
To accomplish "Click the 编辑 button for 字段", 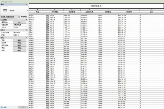I will point(20,40).
